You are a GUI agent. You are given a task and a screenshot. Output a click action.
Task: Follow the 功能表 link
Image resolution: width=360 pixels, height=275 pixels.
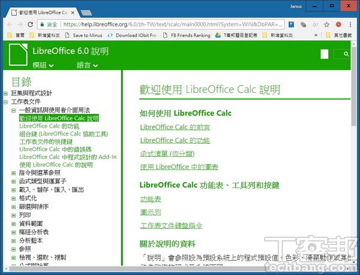(151, 199)
